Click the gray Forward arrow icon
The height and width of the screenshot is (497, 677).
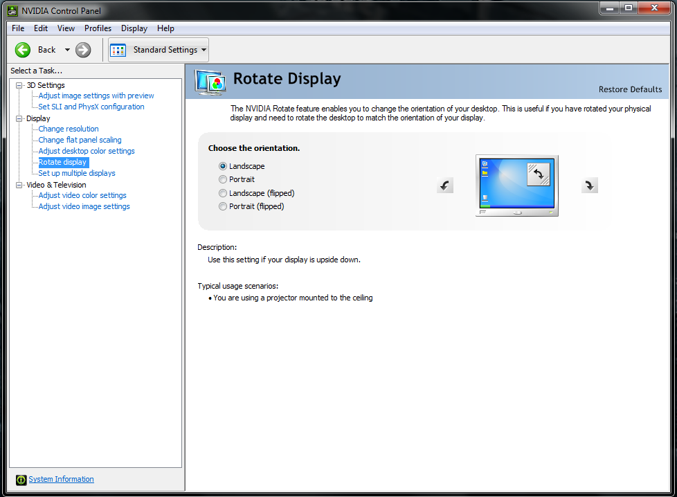click(x=83, y=50)
